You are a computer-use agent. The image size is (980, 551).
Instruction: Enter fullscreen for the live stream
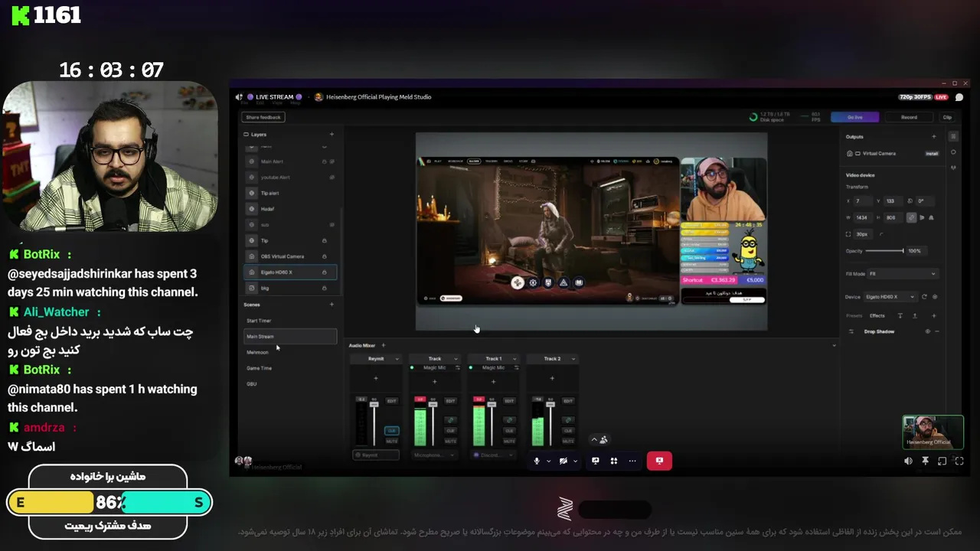(959, 461)
